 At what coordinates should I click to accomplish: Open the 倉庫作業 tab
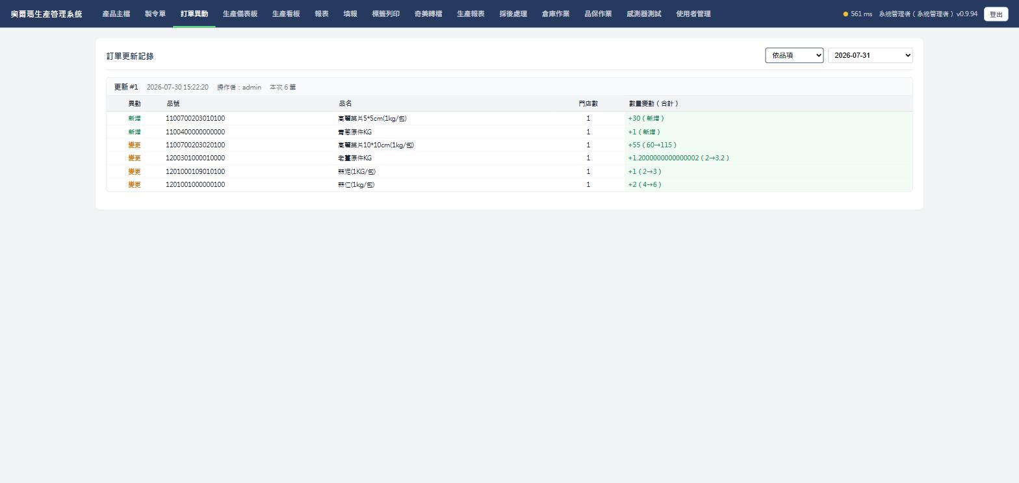(x=556, y=14)
